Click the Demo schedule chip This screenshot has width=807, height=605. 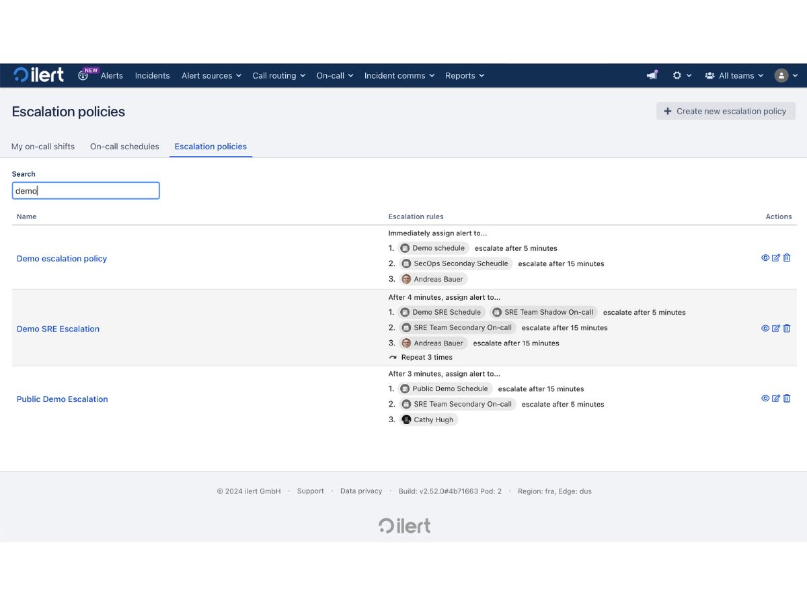(x=433, y=248)
